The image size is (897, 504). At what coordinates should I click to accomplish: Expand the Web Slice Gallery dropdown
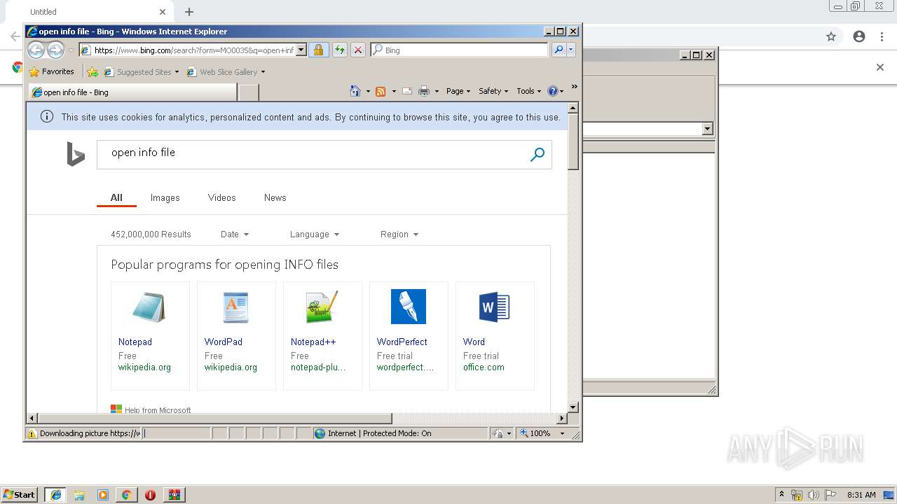point(263,72)
